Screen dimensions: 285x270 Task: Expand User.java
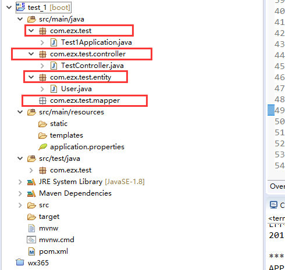tap(42, 89)
